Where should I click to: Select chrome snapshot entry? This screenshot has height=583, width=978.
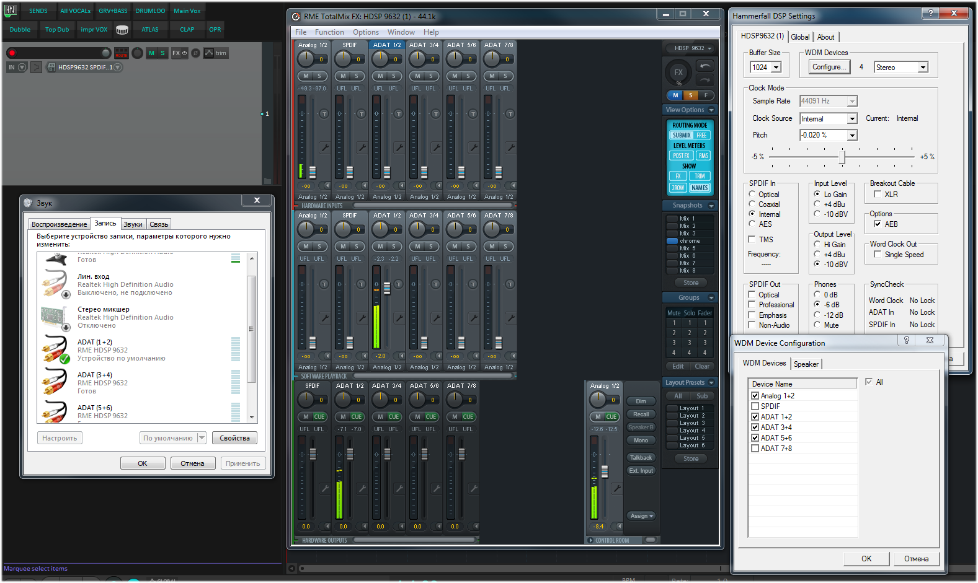690,241
